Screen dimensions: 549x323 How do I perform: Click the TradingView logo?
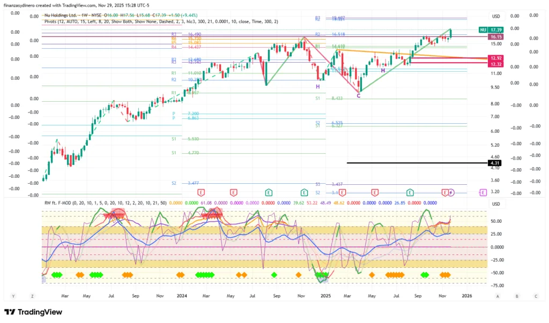coord(33,312)
